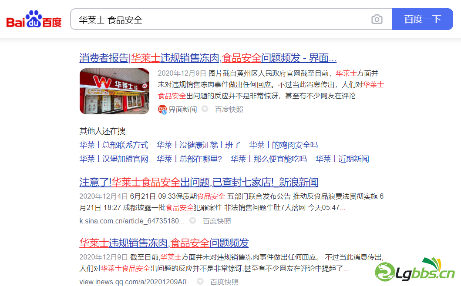The width and height of the screenshot is (461, 286).
Task: Select related search 华莱士总部联系方式
Action: pos(114,145)
